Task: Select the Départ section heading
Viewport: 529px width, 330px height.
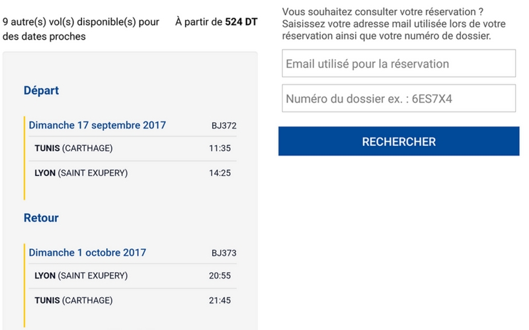Action: coord(41,90)
